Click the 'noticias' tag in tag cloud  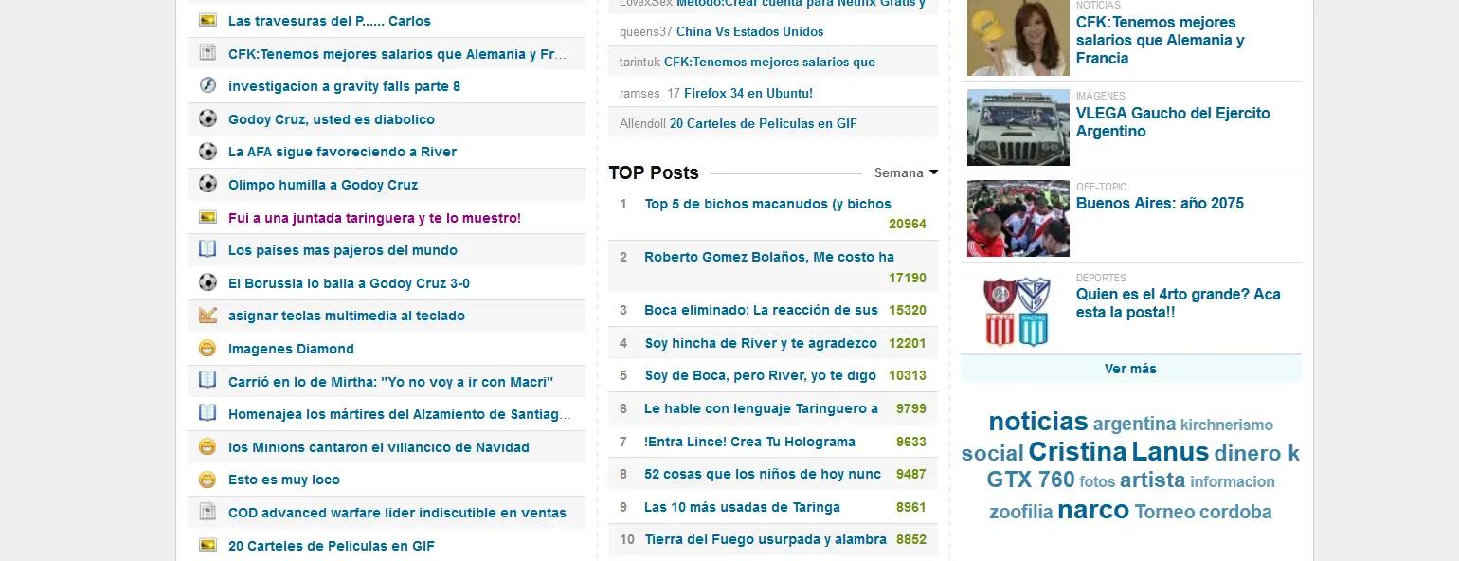click(x=1038, y=422)
